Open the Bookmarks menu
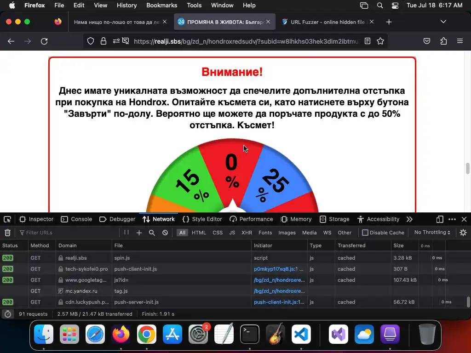Viewport: 471px width, 353px height. point(161,6)
